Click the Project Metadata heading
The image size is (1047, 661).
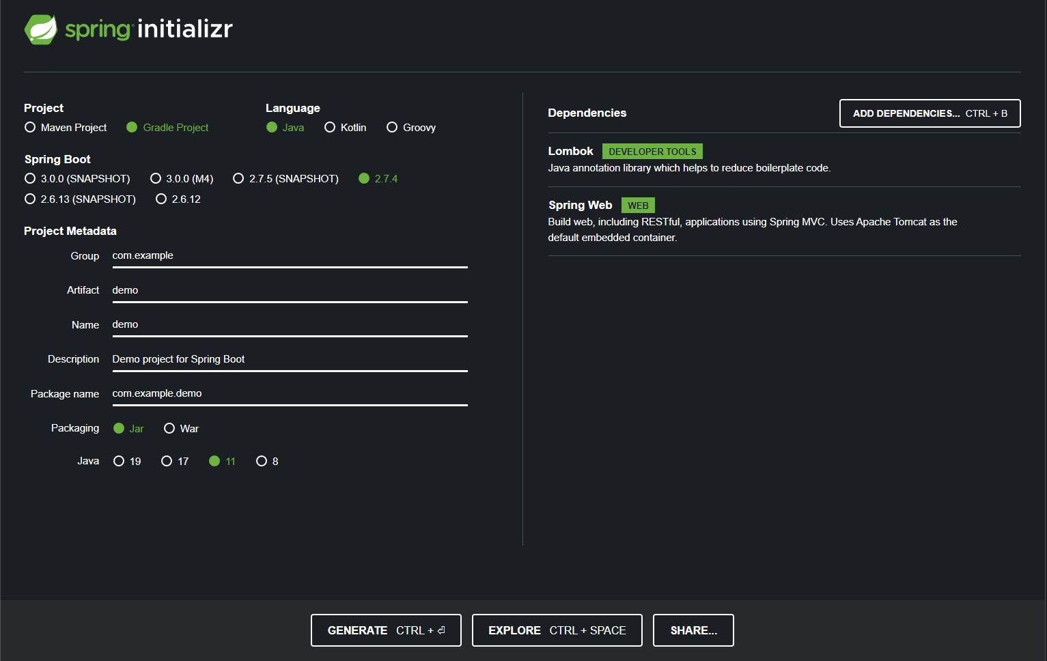pyautogui.click(x=70, y=231)
